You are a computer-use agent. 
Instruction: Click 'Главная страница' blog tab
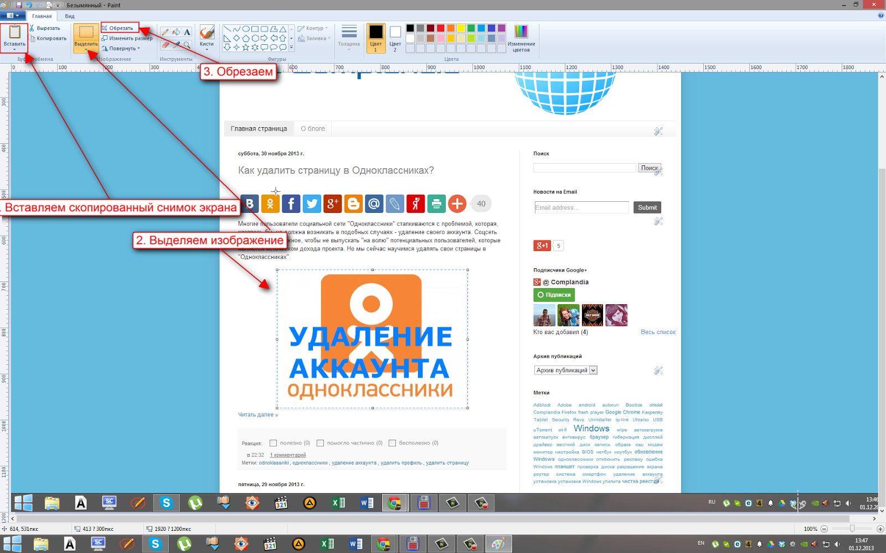[259, 128]
